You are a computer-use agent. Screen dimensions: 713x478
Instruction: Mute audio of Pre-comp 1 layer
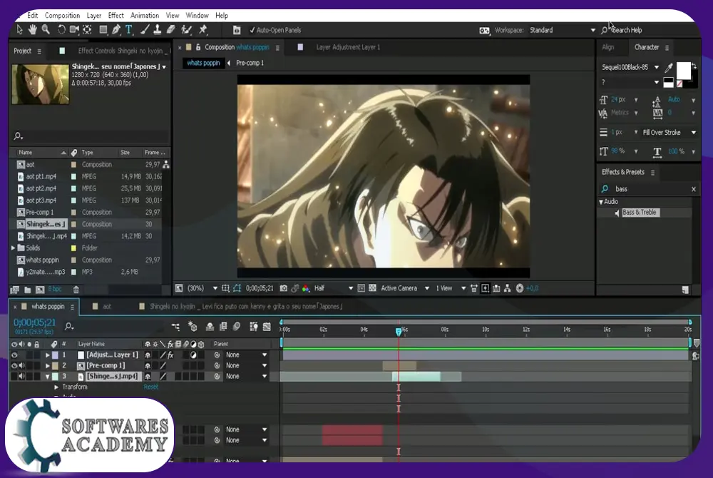pyautogui.click(x=22, y=366)
